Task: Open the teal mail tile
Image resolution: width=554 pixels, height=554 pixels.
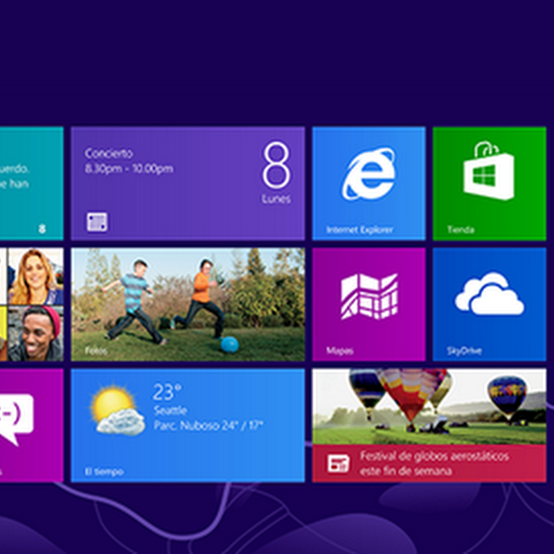Action: pyautogui.click(x=32, y=184)
